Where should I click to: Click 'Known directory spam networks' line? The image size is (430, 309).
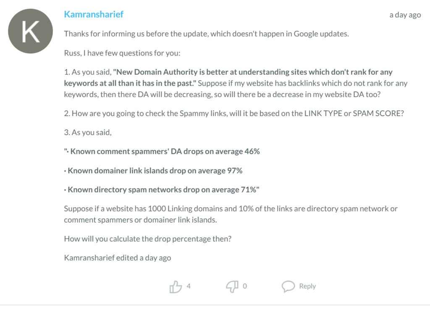pos(162,190)
